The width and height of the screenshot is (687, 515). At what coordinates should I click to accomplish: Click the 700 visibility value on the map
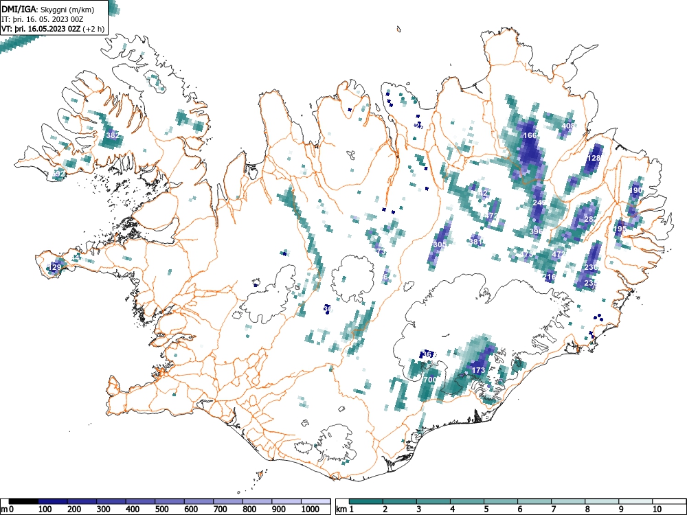(x=430, y=380)
